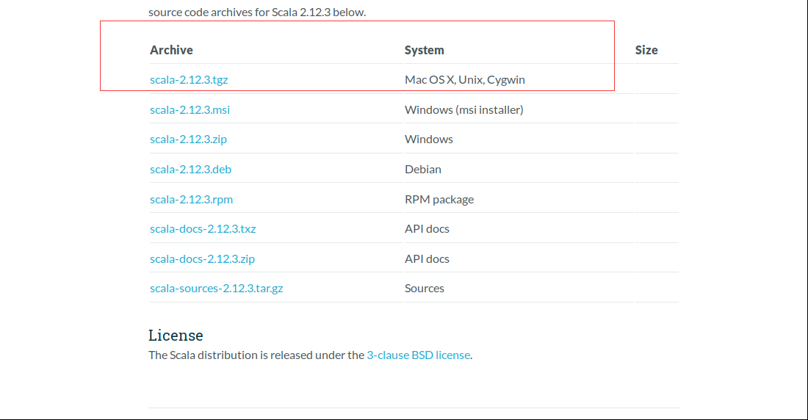
Task: Select the 'Mac OS X, Unix, Cygwin' cell
Action: pos(465,79)
